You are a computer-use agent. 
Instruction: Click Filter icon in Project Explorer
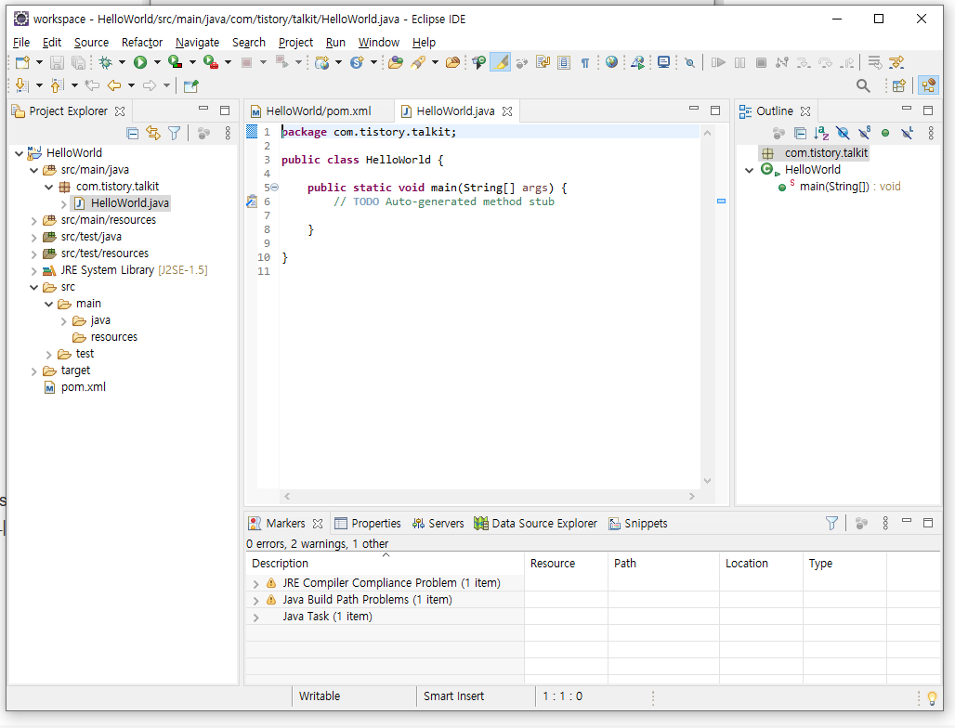point(175,134)
